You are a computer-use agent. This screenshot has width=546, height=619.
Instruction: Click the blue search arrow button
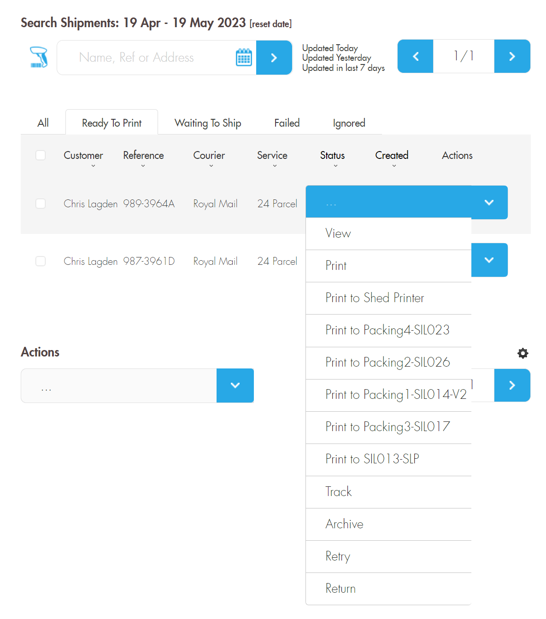click(274, 58)
